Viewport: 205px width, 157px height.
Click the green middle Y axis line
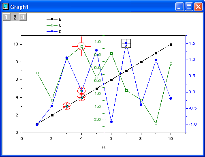pos(104,84)
